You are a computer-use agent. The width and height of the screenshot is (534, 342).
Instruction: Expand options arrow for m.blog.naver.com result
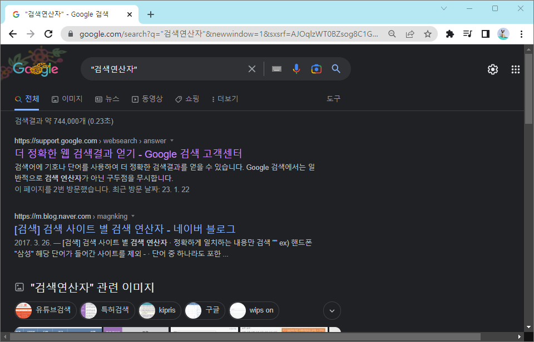[133, 216]
